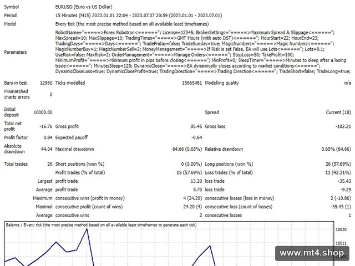
Task: Click the Profit factor value 0.84
Action: [x=48, y=137]
